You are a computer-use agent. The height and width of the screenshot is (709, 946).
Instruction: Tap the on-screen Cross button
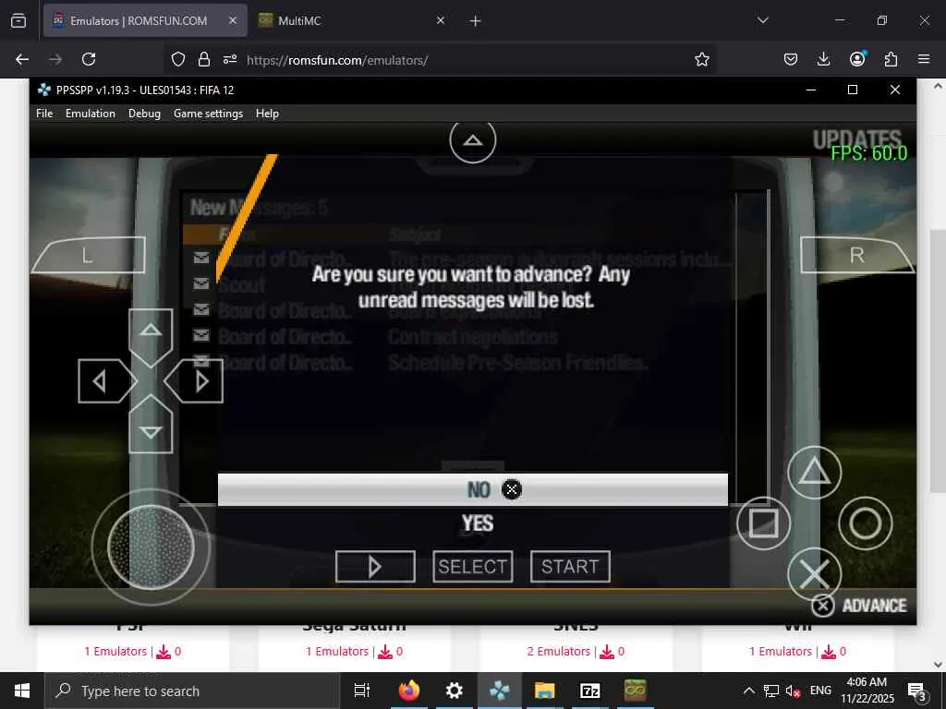click(x=814, y=573)
